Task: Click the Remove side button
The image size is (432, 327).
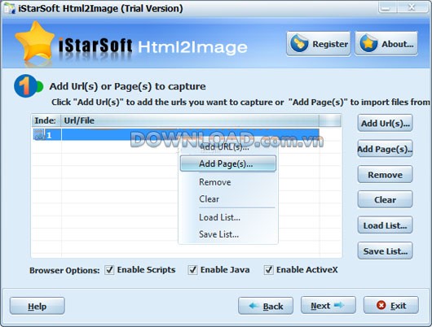Action: [x=385, y=175]
